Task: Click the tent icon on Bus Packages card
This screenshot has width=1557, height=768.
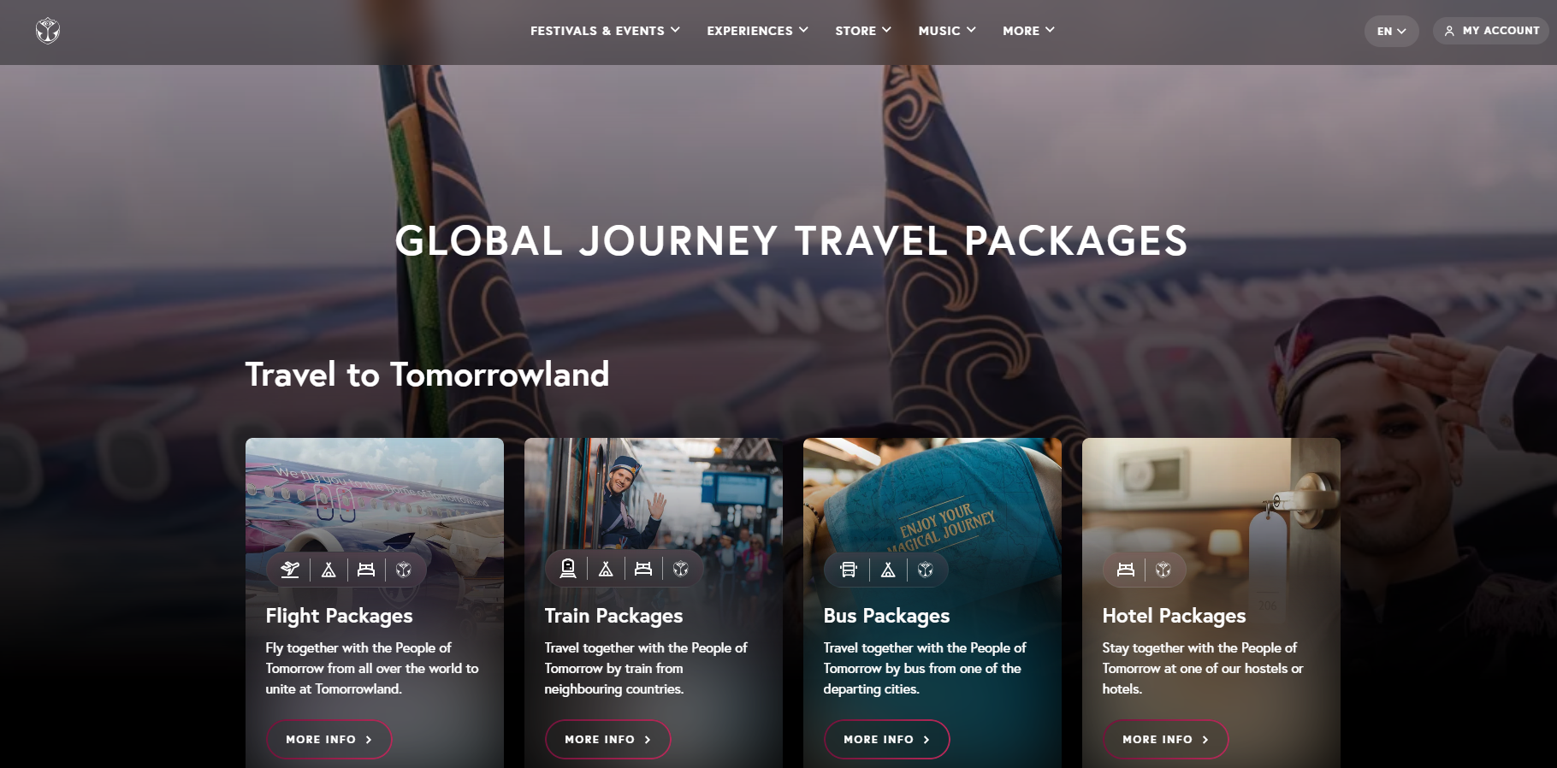Action: 888,570
